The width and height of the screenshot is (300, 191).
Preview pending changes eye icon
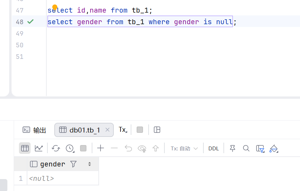[x=142, y=149]
